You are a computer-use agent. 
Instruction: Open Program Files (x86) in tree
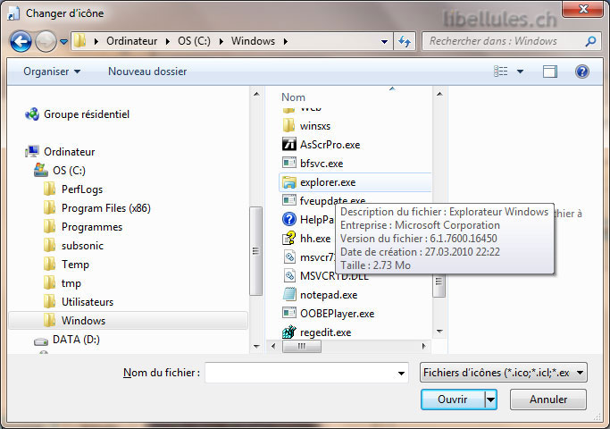pos(97,208)
